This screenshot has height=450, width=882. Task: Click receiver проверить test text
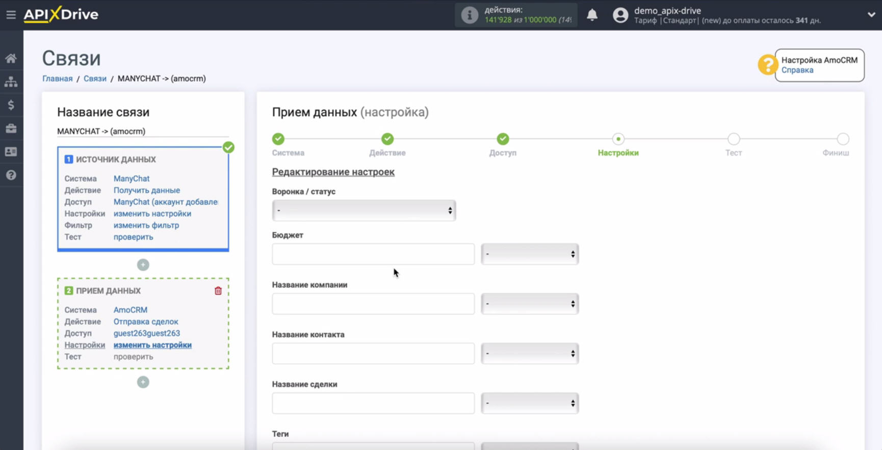pyautogui.click(x=133, y=357)
